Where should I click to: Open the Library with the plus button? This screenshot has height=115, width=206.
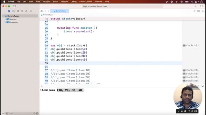pos(195,6)
